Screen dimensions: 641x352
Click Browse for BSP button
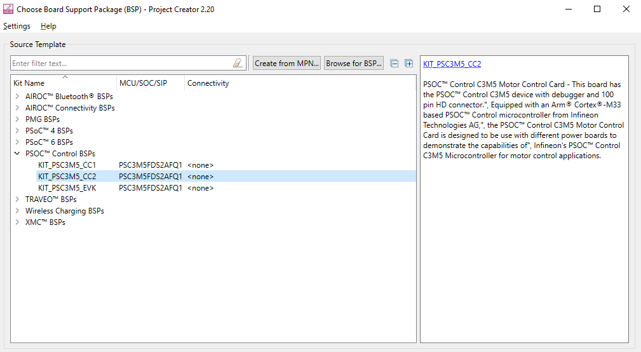354,64
